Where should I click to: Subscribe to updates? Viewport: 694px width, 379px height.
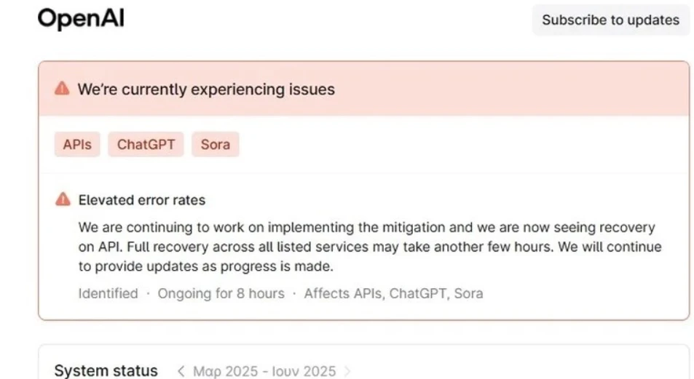click(610, 20)
